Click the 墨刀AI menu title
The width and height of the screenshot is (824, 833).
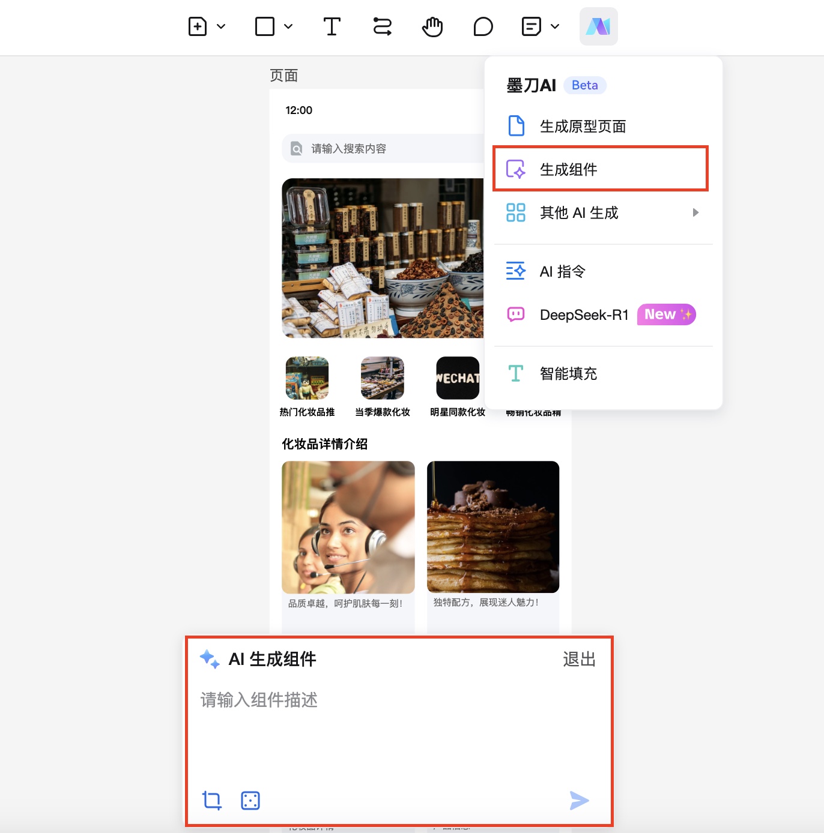tap(532, 85)
